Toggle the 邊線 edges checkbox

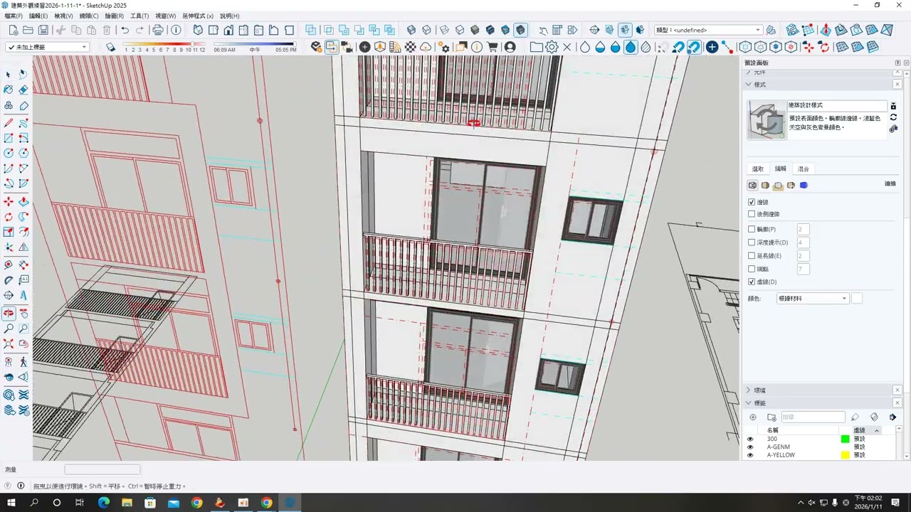[x=752, y=202]
